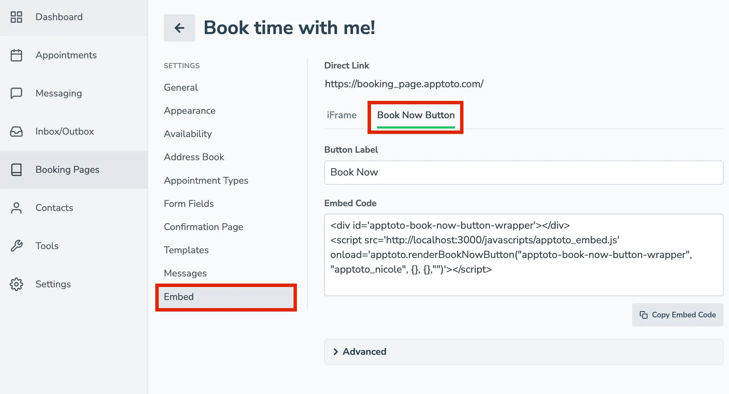Open the Embed settings page
Screen dimensions: 729x394
(179, 297)
